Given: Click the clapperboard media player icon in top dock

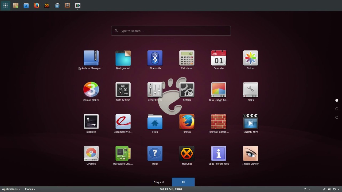Looking at the screenshot, I should click(57, 5).
